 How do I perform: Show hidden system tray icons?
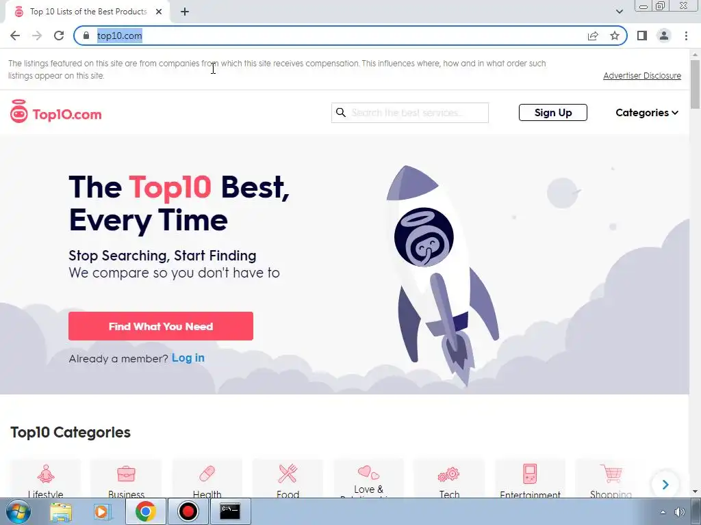(663, 512)
